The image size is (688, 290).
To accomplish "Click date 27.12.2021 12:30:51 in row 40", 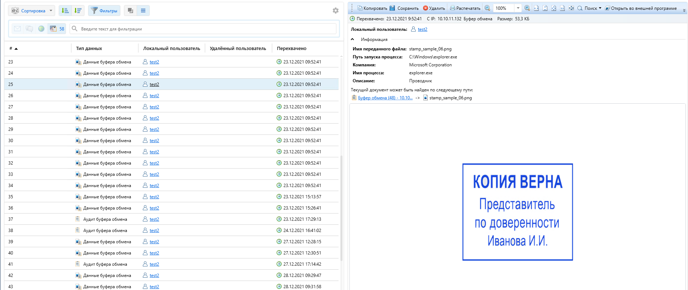I will click(302, 253).
